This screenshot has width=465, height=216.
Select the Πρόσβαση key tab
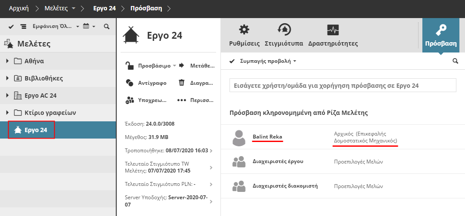pyautogui.click(x=441, y=35)
